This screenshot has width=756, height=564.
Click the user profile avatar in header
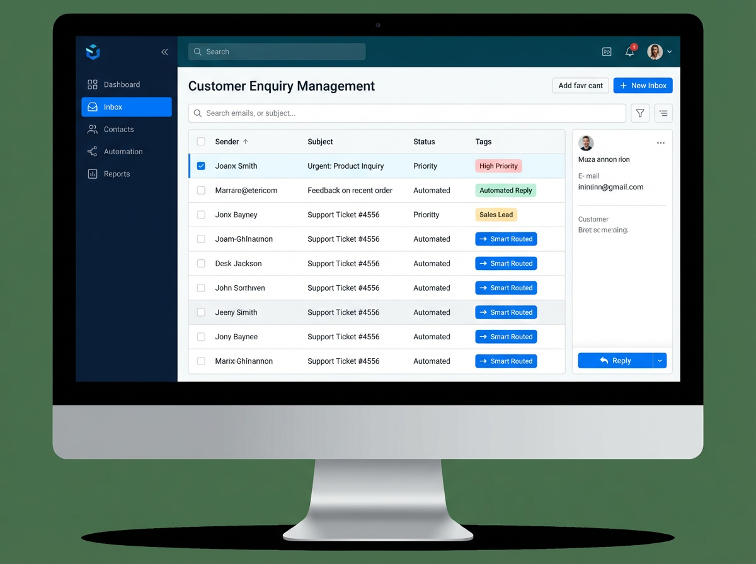(x=655, y=52)
